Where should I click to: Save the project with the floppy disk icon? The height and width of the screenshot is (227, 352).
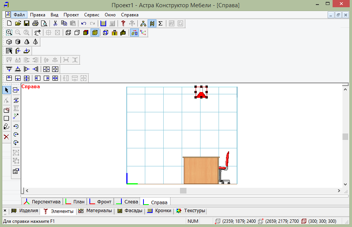click(x=27, y=23)
